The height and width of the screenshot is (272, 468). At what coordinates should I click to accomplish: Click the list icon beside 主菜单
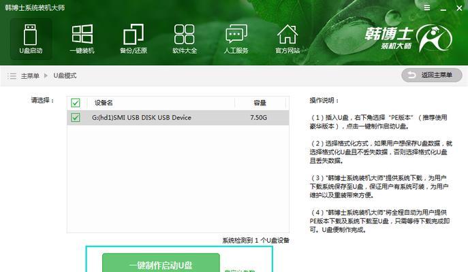(12, 75)
